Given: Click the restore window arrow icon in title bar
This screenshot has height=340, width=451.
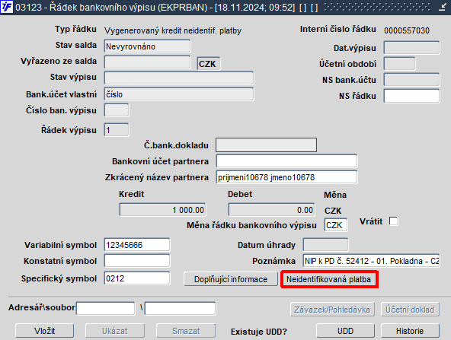Looking at the screenshot, I should 443,7.
